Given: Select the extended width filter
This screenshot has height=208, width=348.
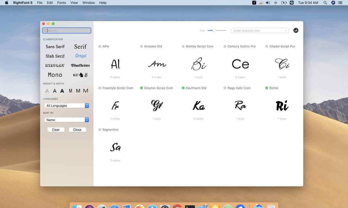Looking at the screenshot, I should pos(86,91).
